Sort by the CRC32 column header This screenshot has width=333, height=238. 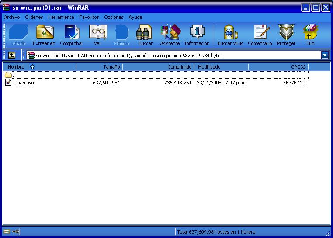point(278,67)
